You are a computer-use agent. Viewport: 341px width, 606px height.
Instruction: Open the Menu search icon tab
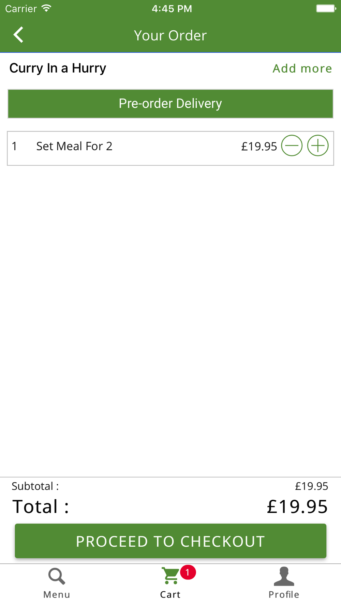pyautogui.click(x=57, y=576)
